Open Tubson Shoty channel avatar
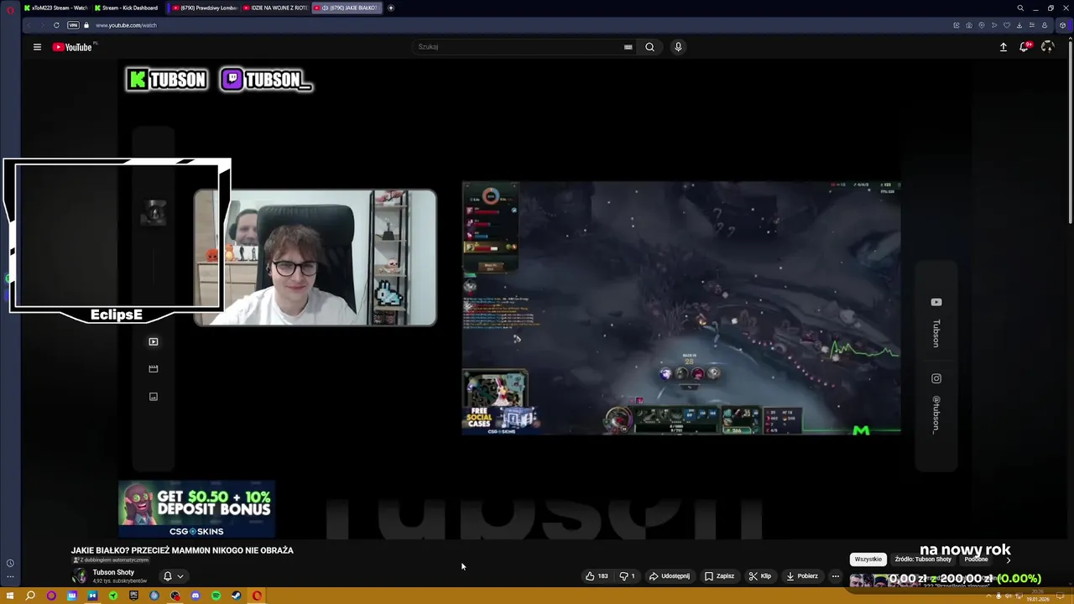 pyautogui.click(x=80, y=575)
